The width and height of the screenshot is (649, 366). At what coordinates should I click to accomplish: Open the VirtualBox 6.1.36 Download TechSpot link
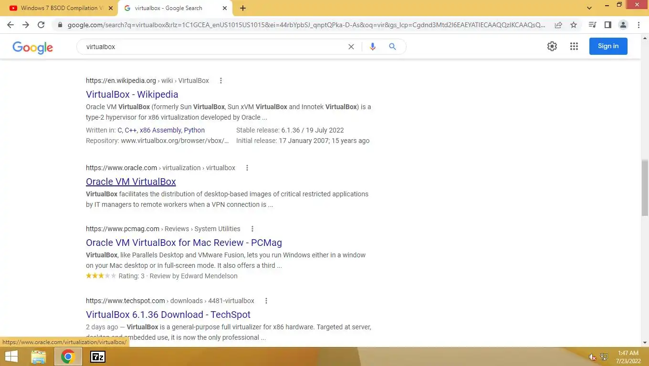pyautogui.click(x=168, y=315)
